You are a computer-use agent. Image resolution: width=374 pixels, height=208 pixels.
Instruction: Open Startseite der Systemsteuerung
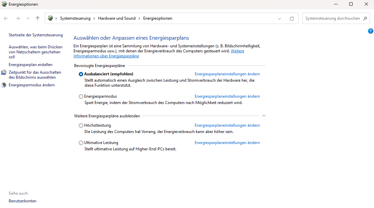pos(36,35)
